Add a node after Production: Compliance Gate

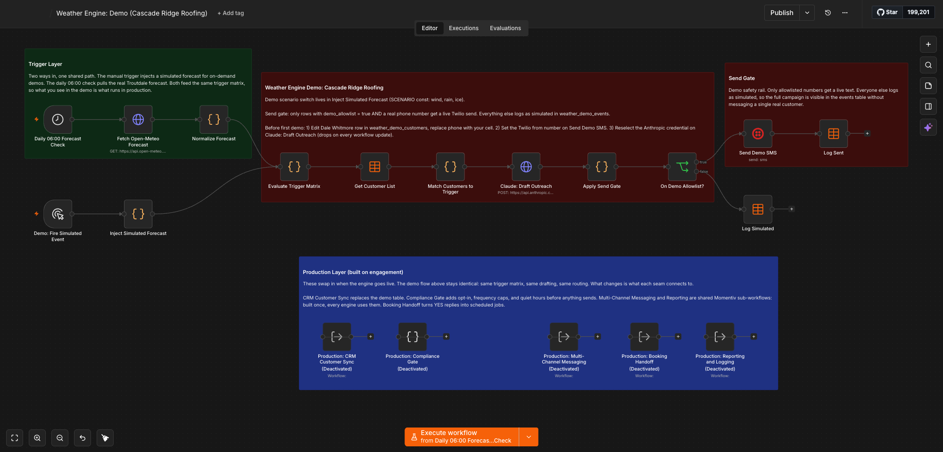click(447, 337)
